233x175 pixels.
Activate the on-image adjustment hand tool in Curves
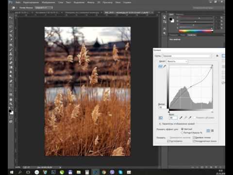[161, 118]
